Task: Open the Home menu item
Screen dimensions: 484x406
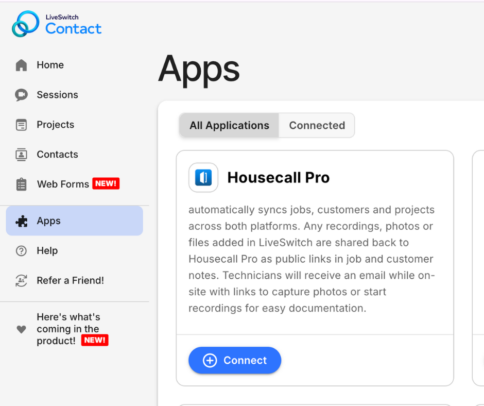Action: 74,65
